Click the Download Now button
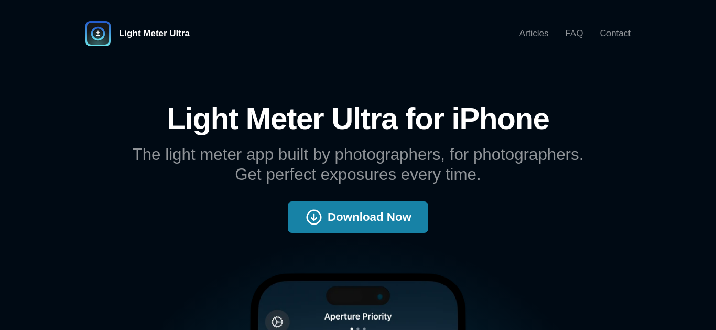 tap(358, 217)
